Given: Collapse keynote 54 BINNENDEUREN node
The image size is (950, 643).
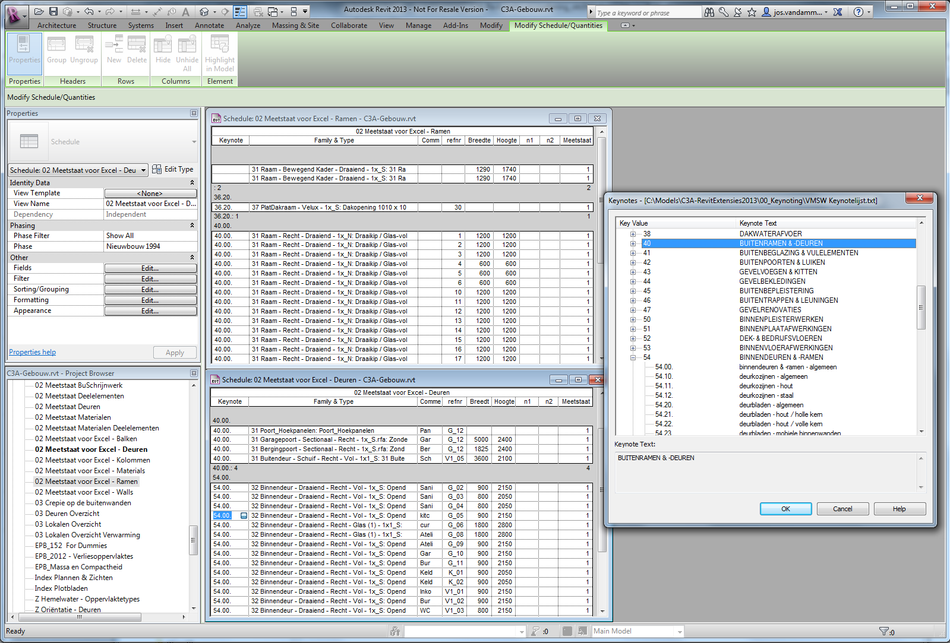Looking at the screenshot, I should (633, 357).
